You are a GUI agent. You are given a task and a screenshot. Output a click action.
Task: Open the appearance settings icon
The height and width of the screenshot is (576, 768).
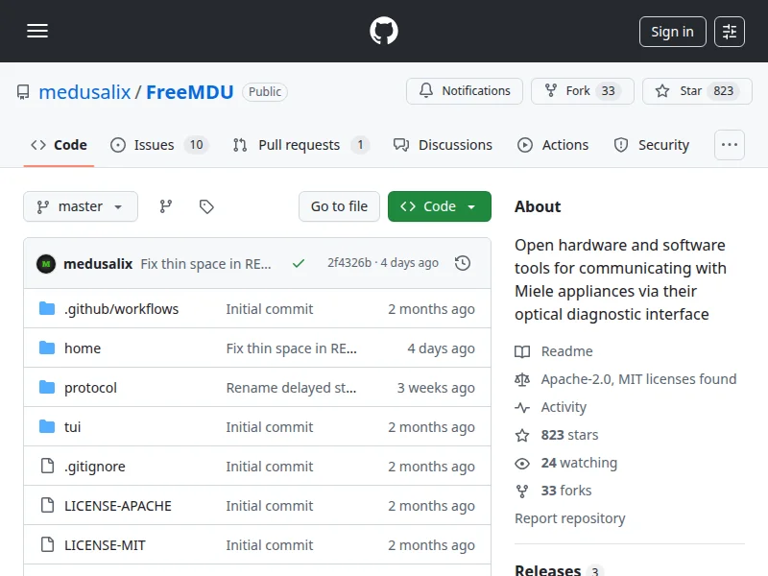pyautogui.click(x=730, y=32)
